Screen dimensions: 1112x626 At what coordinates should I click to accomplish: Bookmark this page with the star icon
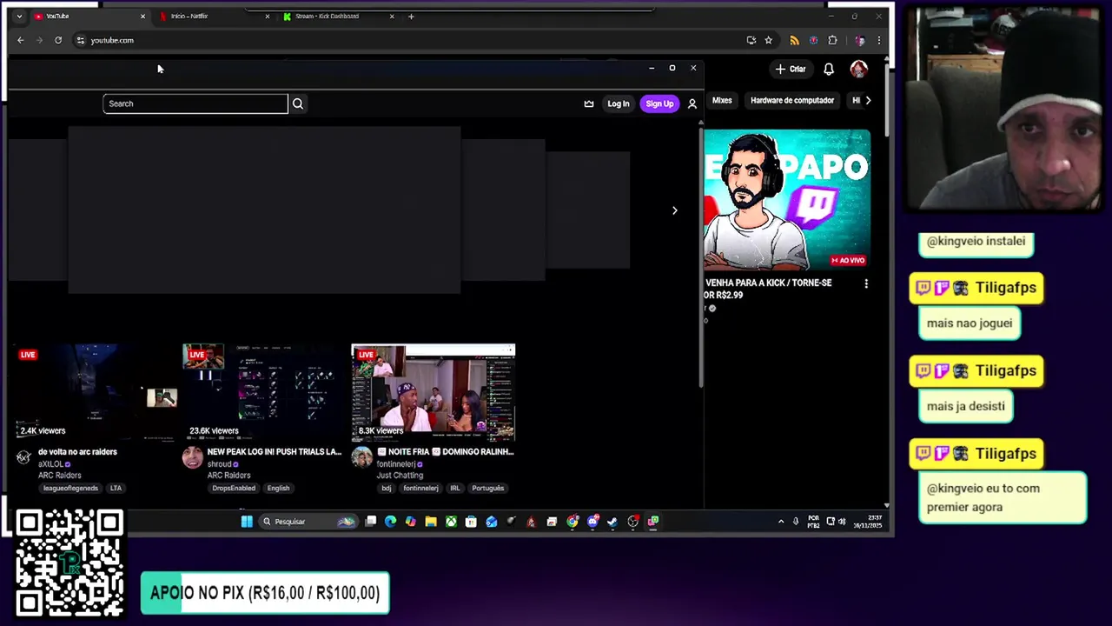[768, 40]
